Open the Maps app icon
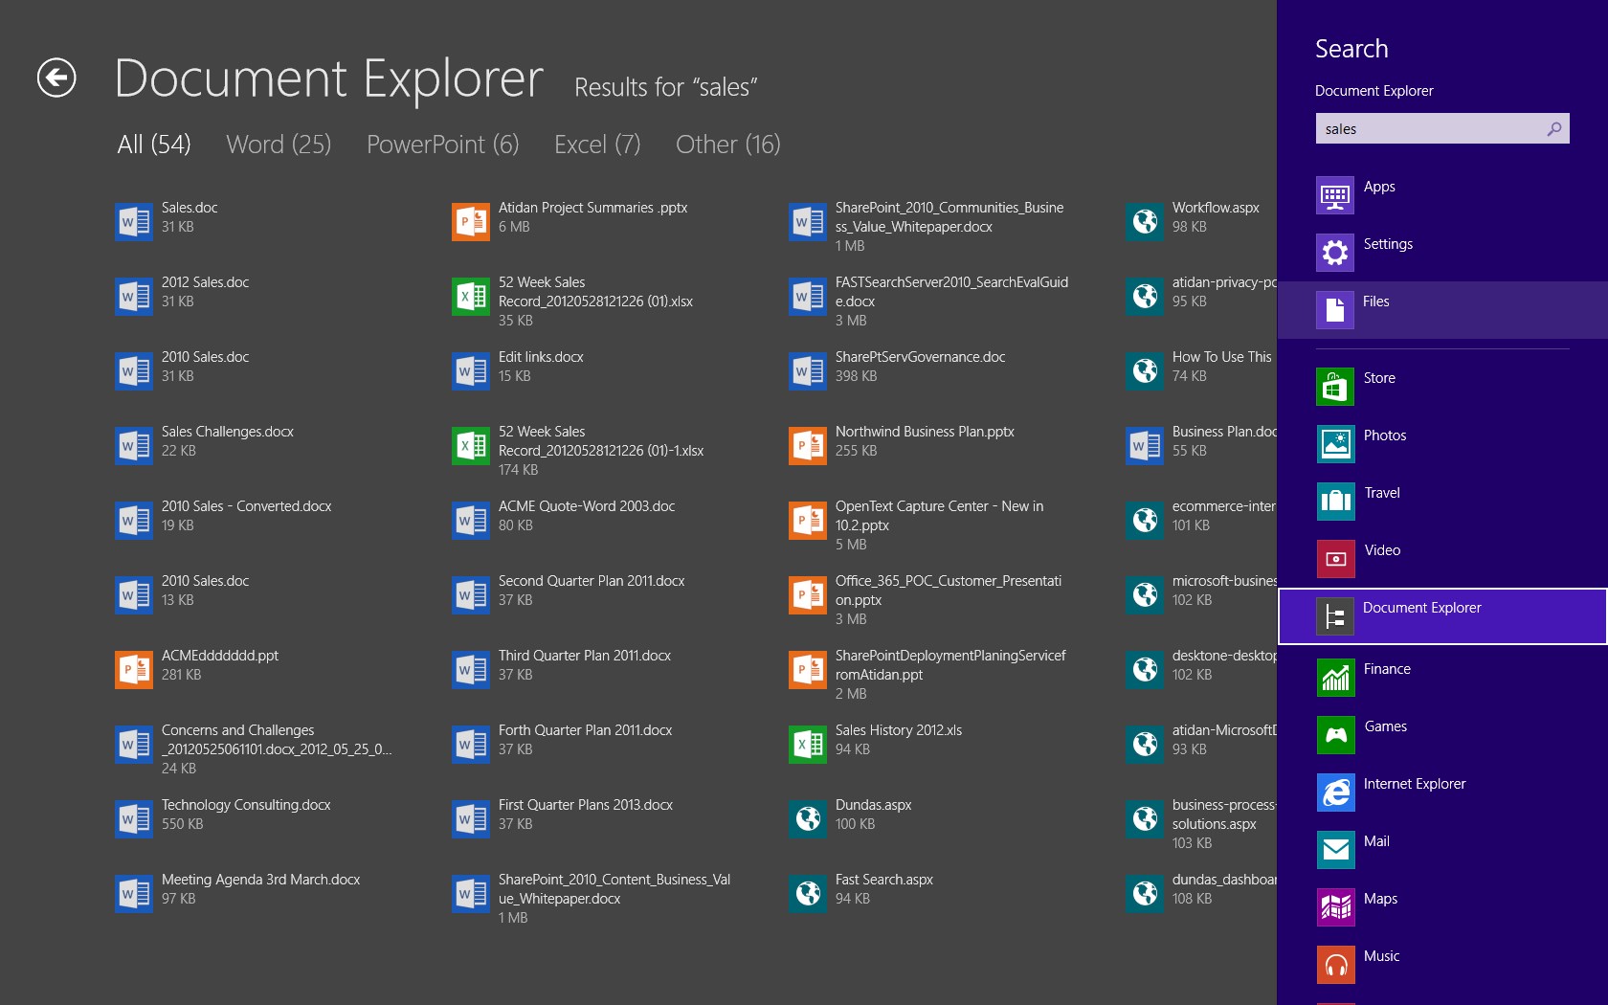Screen dimensions: 1608x1005 coord(1335,907)
